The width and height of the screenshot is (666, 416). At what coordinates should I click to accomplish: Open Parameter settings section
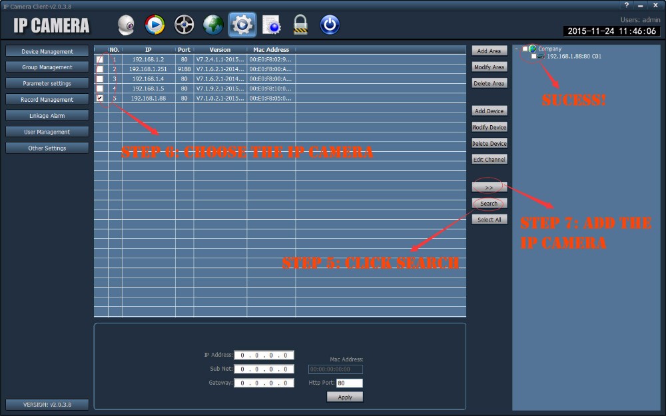pos(47,83)
